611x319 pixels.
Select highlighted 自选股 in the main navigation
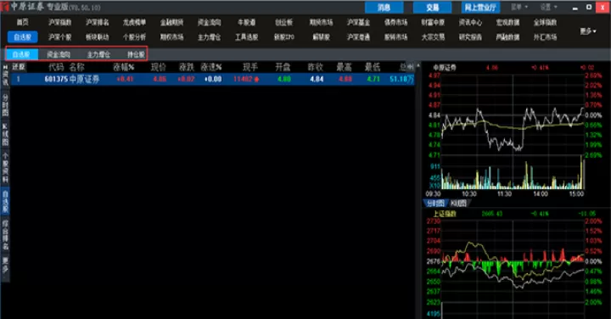(23, 37)
